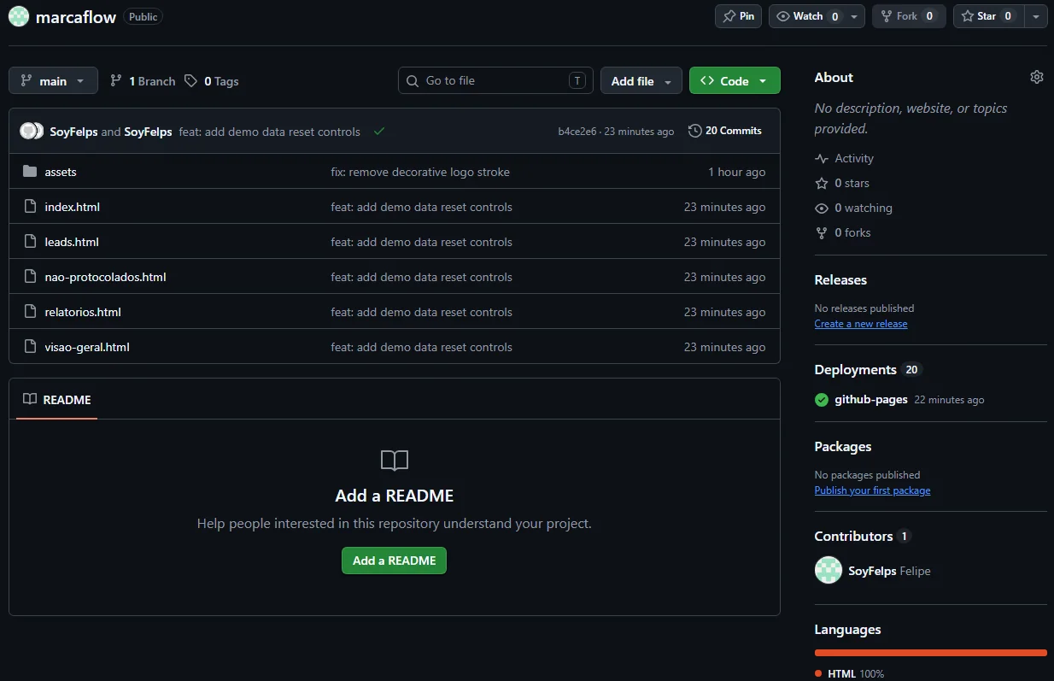The width and height of the screenshot is (1054, 681).
Task: Pin the repository with Pin button
Action: click(x=738, y=16)
